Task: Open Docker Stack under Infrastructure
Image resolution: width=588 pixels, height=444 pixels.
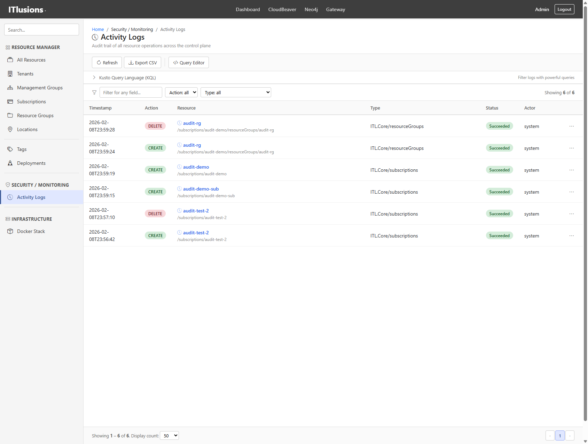Action: (x=31, y=231)
